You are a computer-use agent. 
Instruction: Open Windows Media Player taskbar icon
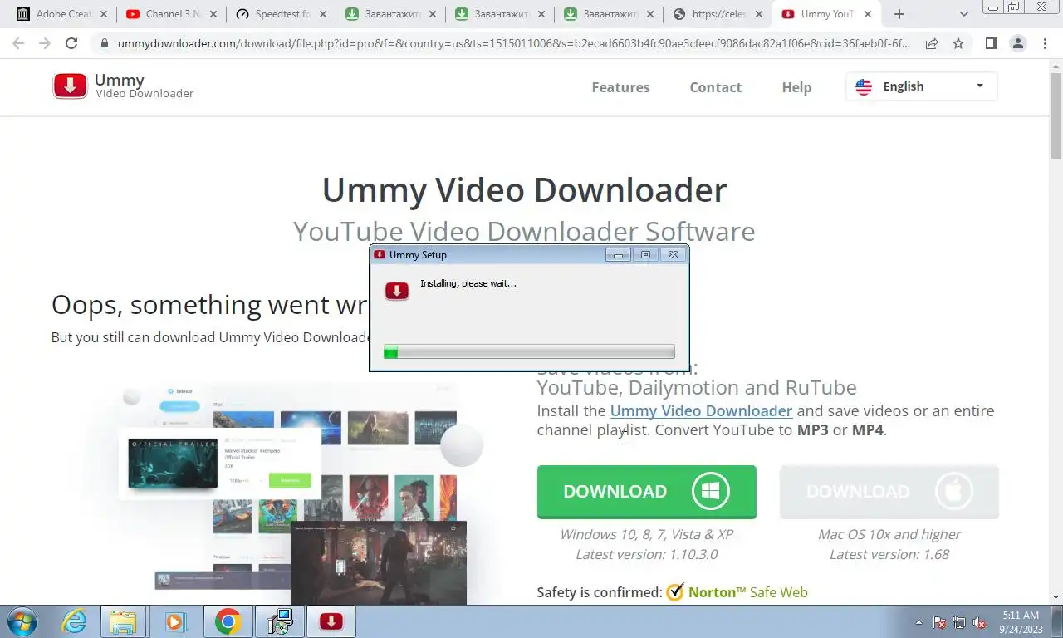pyautogui.click(x=175, y=621)
